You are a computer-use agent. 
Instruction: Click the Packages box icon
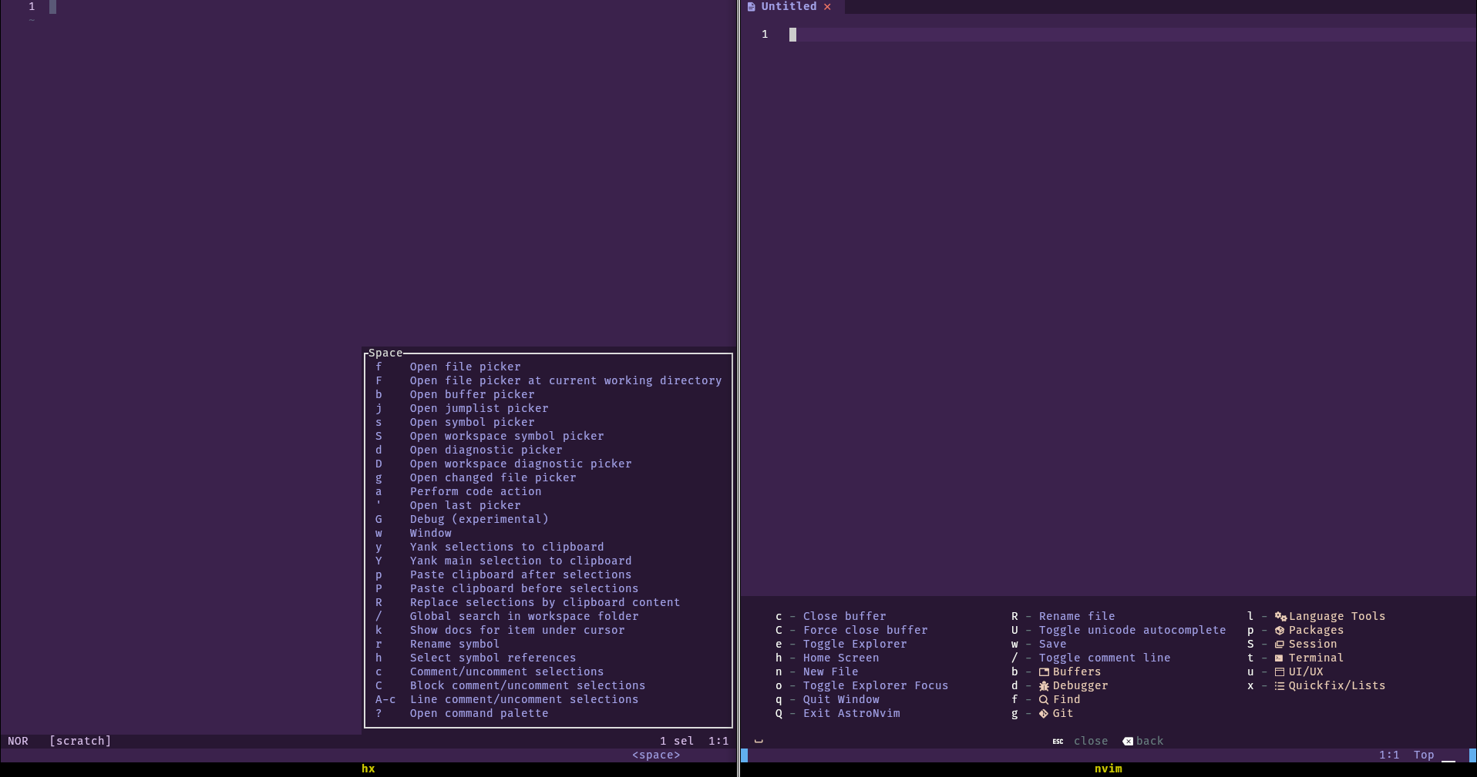click(x=1280, y=631)
